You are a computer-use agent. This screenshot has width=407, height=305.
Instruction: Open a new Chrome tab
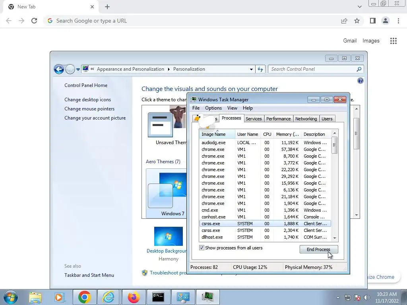107,7
